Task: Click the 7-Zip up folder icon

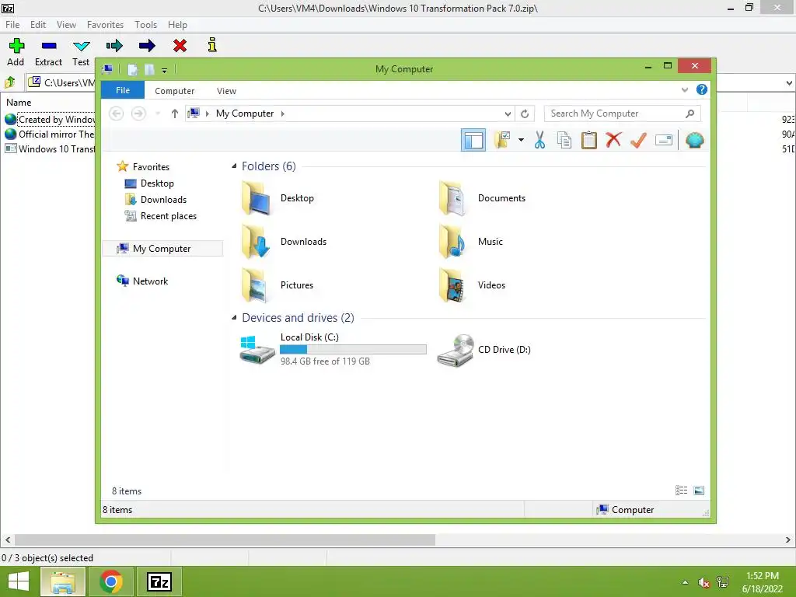Action: (x=10, y=82)
